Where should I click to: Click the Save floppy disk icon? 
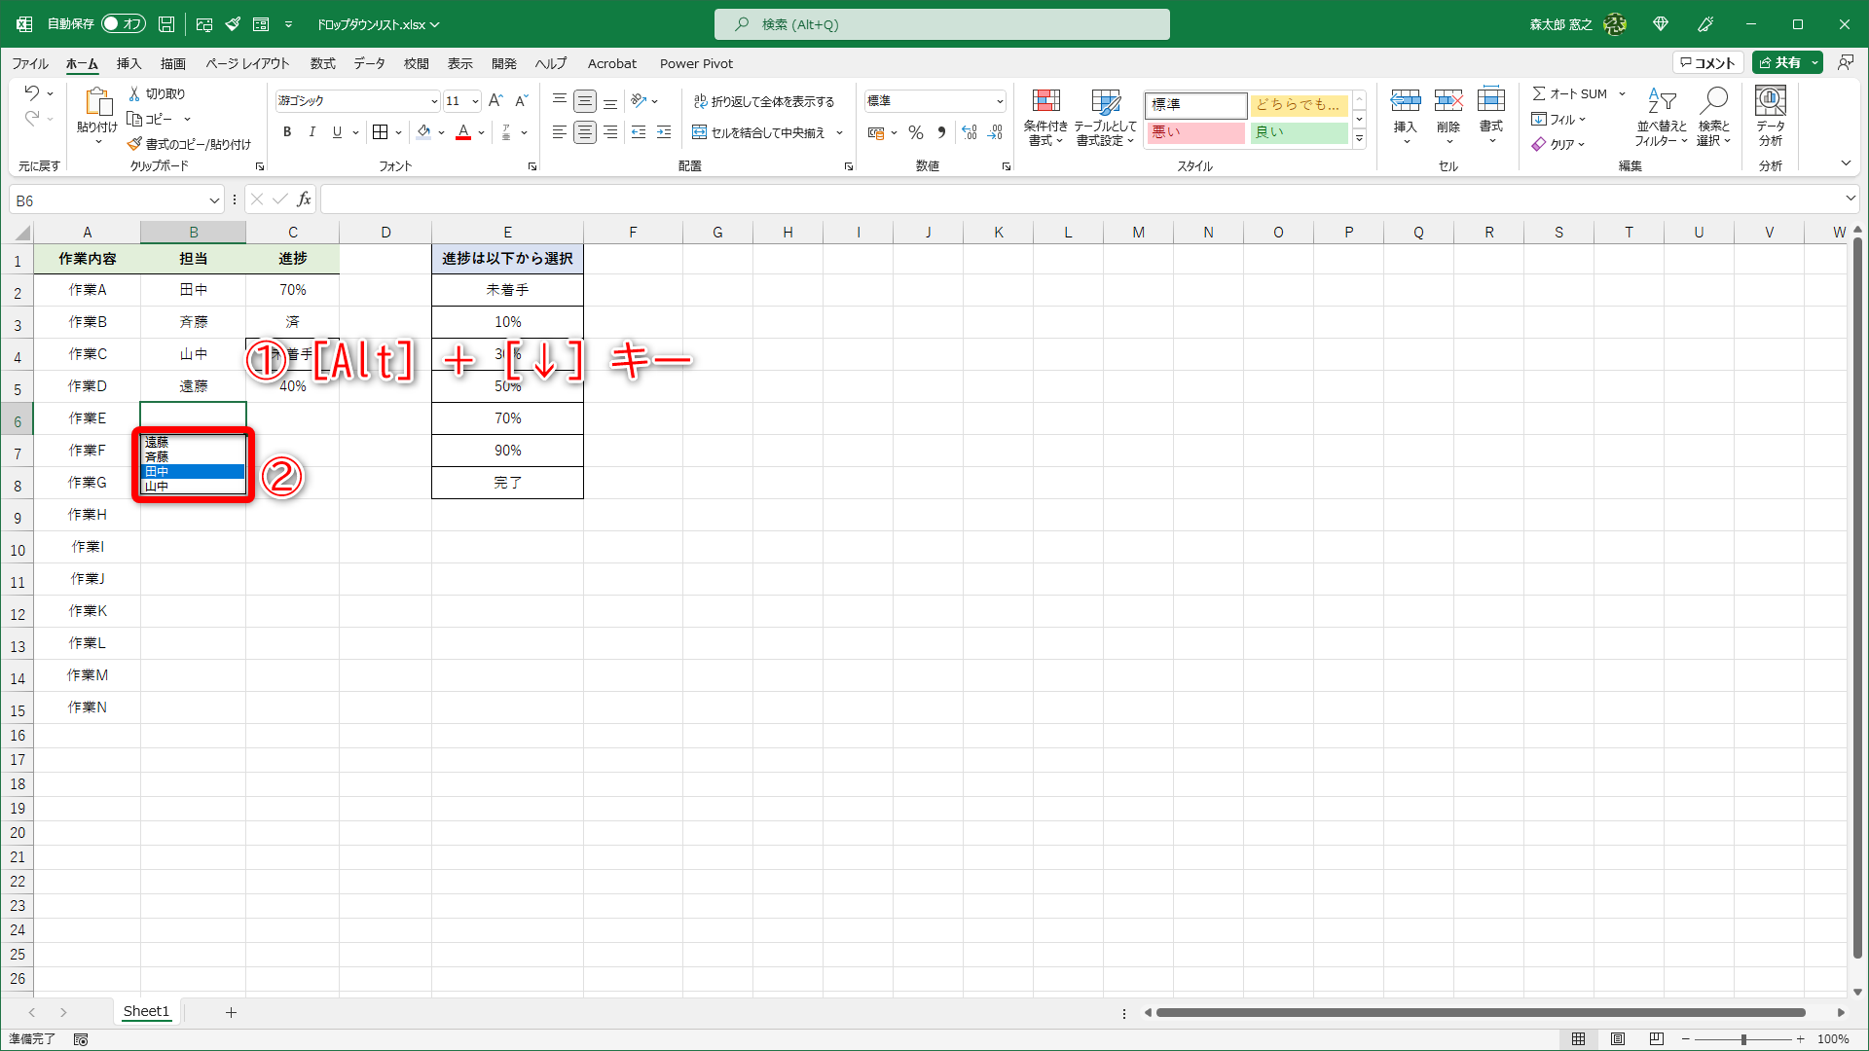tap(166, 24)
